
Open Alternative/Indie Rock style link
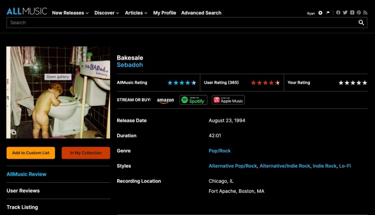click(x=285, y=166)
